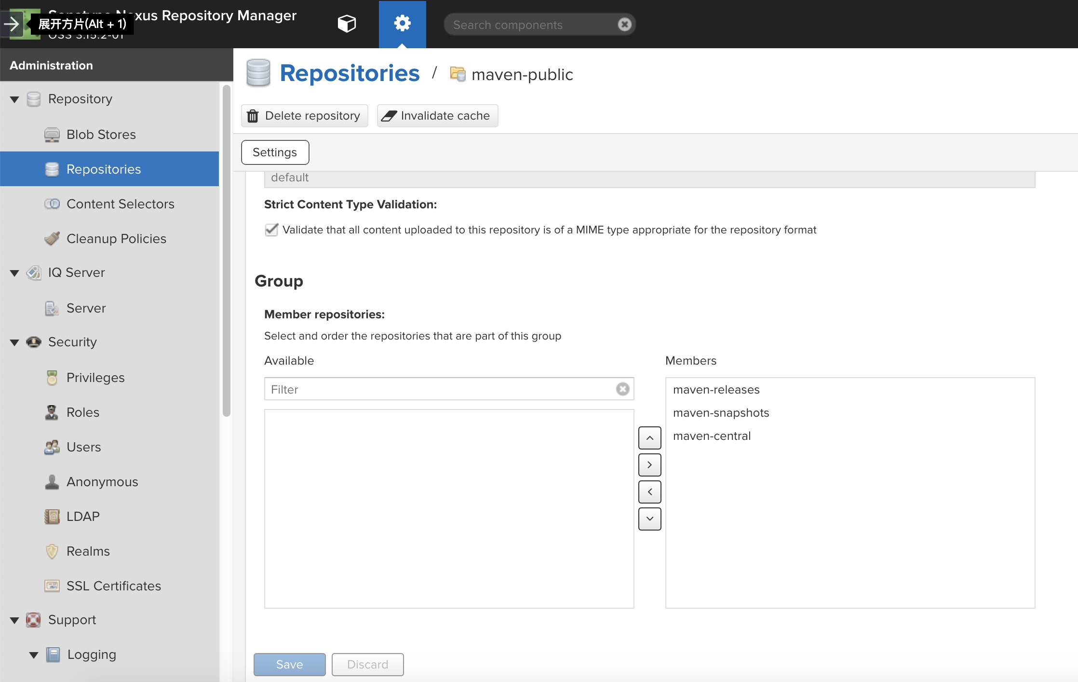Click the Invalidate cache button
This screenshot has width=1078, height=682.
pyautogui.click(x=437, y=116)
